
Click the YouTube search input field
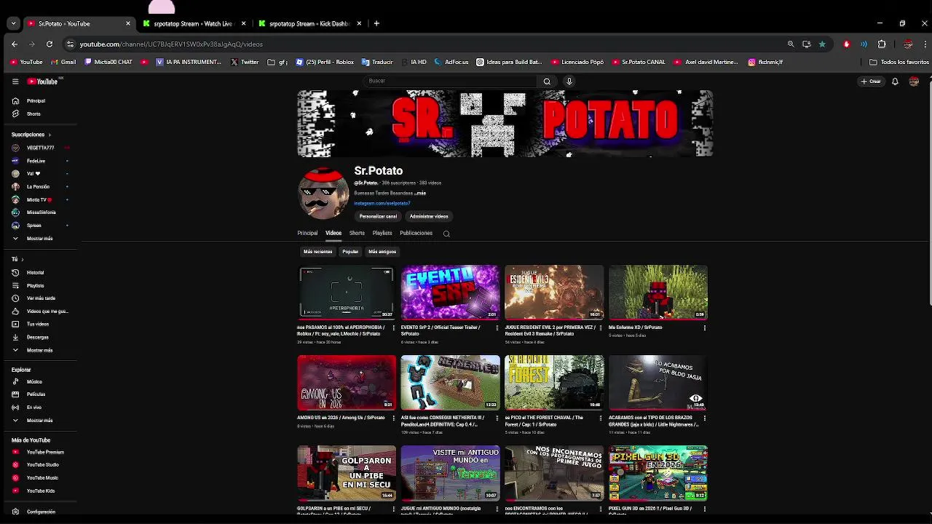(450, 81)
